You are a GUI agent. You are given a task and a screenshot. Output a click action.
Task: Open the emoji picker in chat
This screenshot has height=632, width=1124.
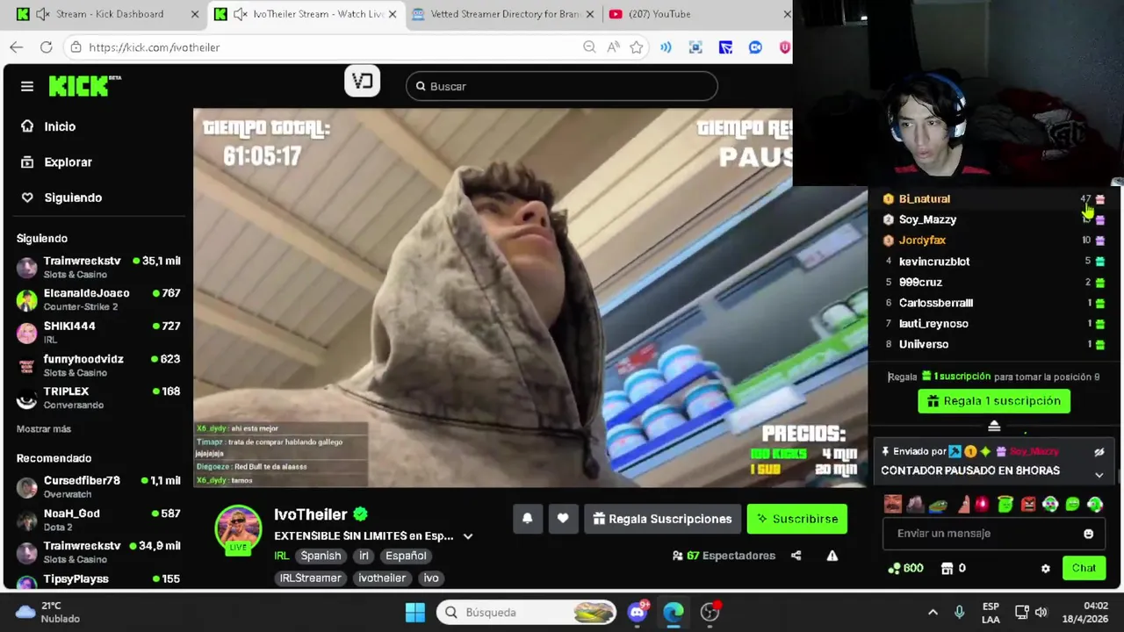(x=1088, y=534)
